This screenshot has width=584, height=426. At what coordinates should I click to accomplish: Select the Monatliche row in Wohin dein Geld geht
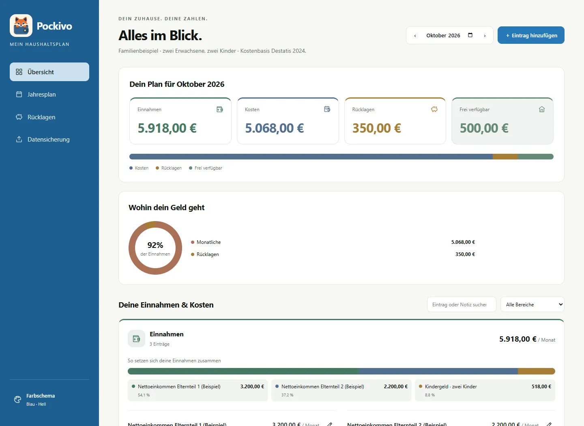pyautogui.click(x=333, y=242)
